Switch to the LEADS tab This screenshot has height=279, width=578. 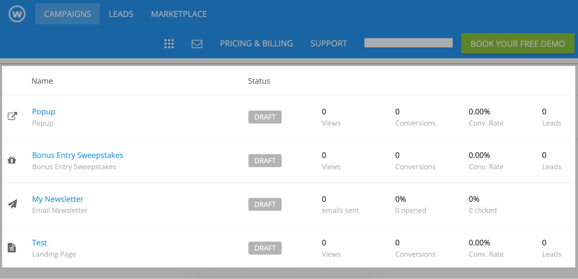point(121,14)
